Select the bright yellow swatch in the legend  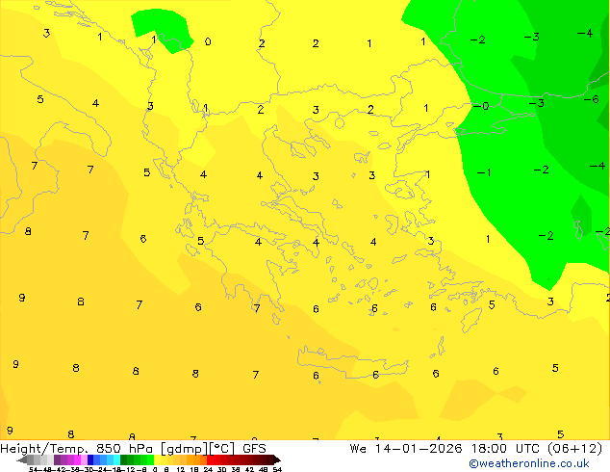pos(157,459)
